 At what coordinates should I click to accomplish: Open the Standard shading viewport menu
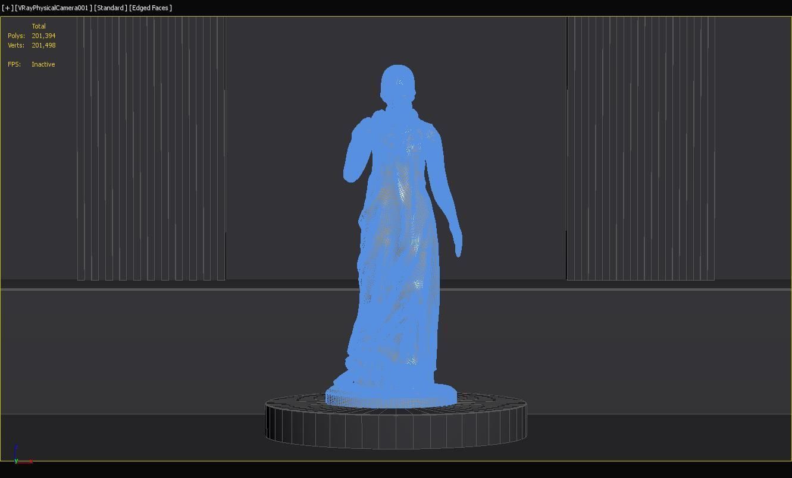(x=111, y=8)
